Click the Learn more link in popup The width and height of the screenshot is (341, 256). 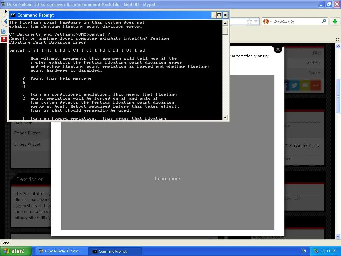(x=168, y=179)
